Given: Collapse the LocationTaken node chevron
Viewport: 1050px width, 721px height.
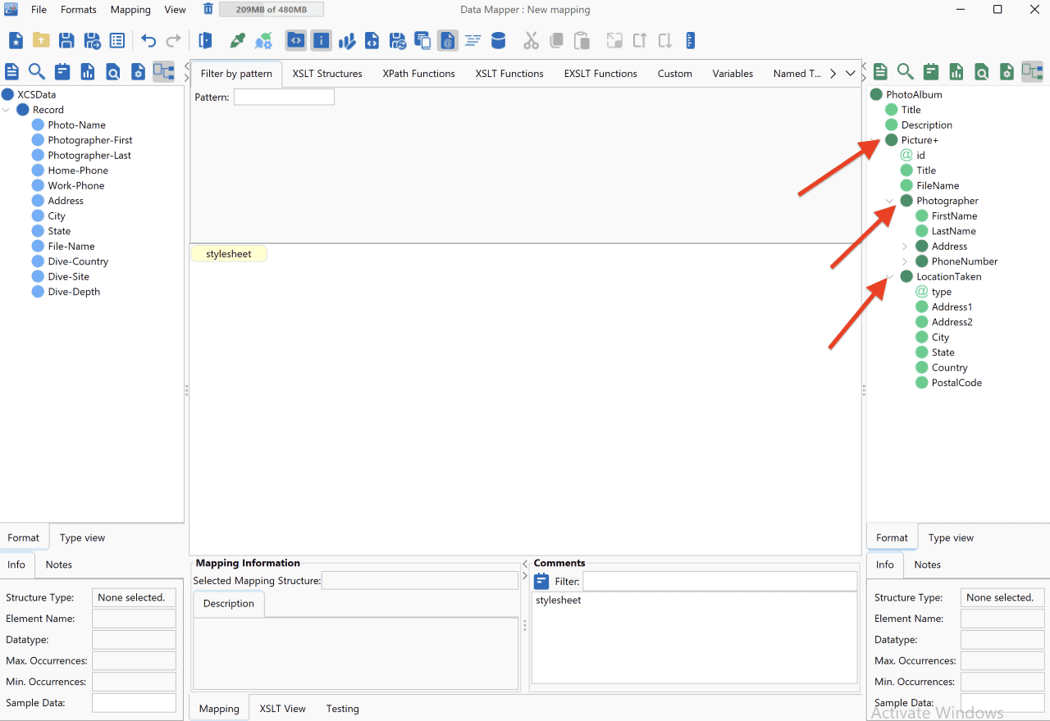Looking at the screenshot, I should click(890, 277).
